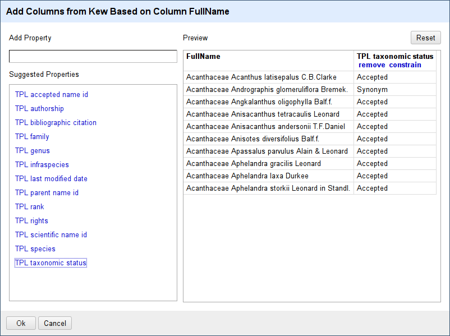Select TPL accepted name id property
Screen dimensions: 450x336
(52, 94)
